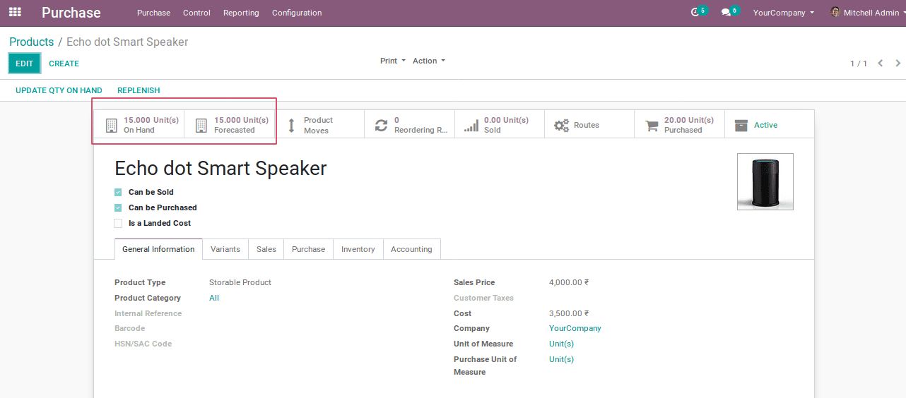906x398 pixels.
Task: Open the Control menu
Action: tap(196, 13)
